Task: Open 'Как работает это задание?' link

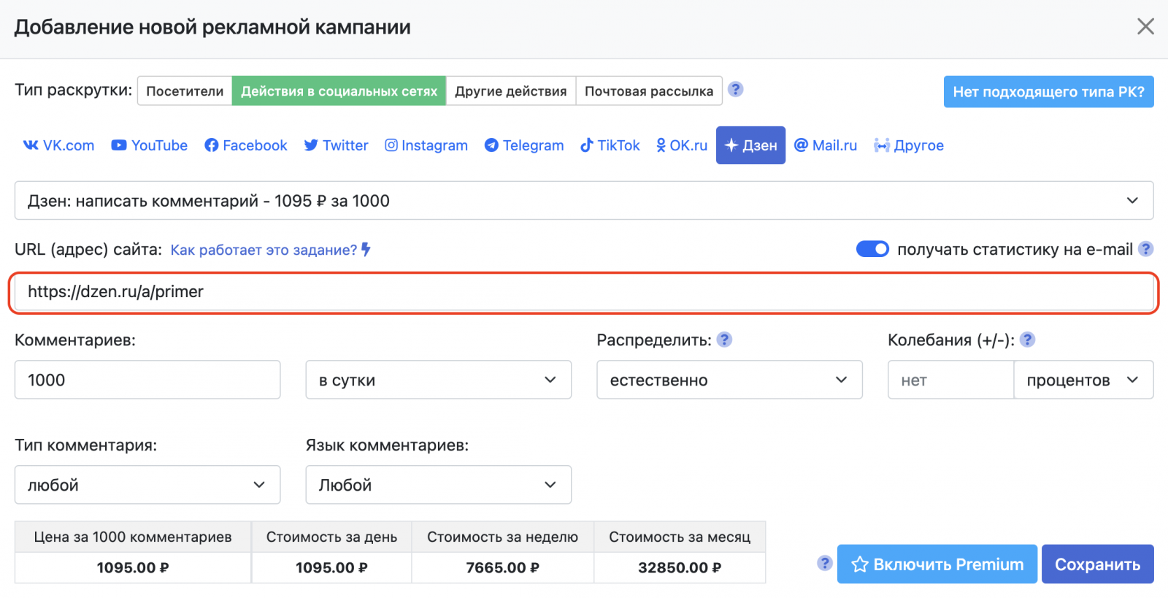Action: (x=264, y=250)
